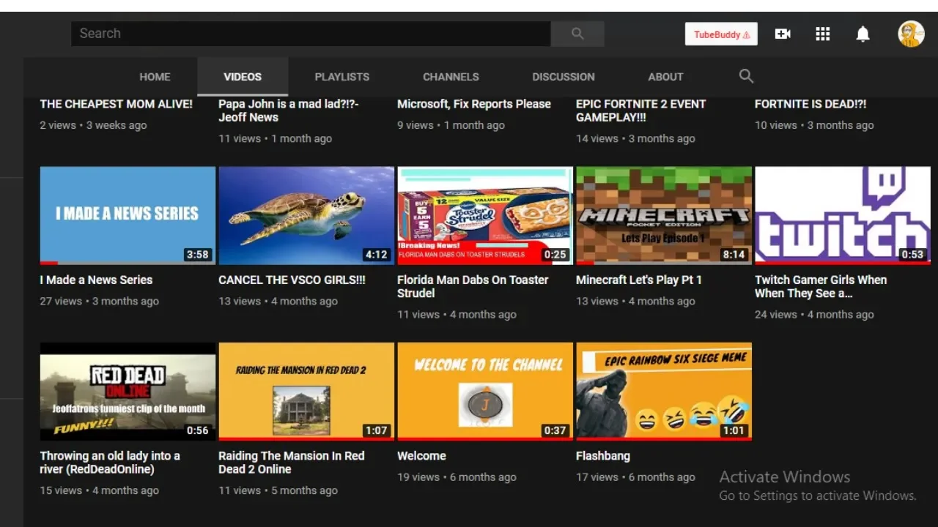Click 'Raiding The Mansion In Red Dead 2 Online' title
The height and width of the screenshot is (527, 938).
coord(291,462)
